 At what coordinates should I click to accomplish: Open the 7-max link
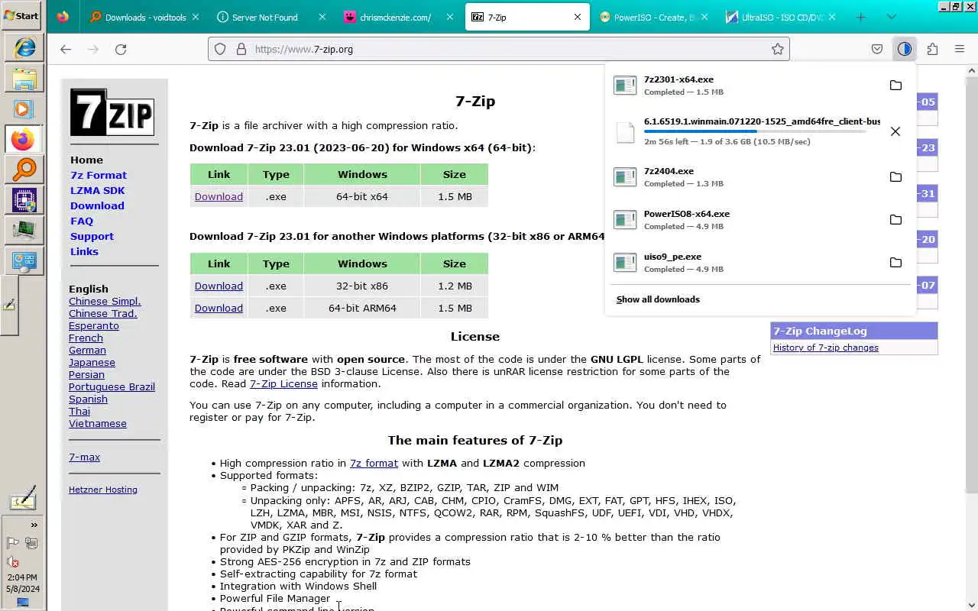point(84,457)
